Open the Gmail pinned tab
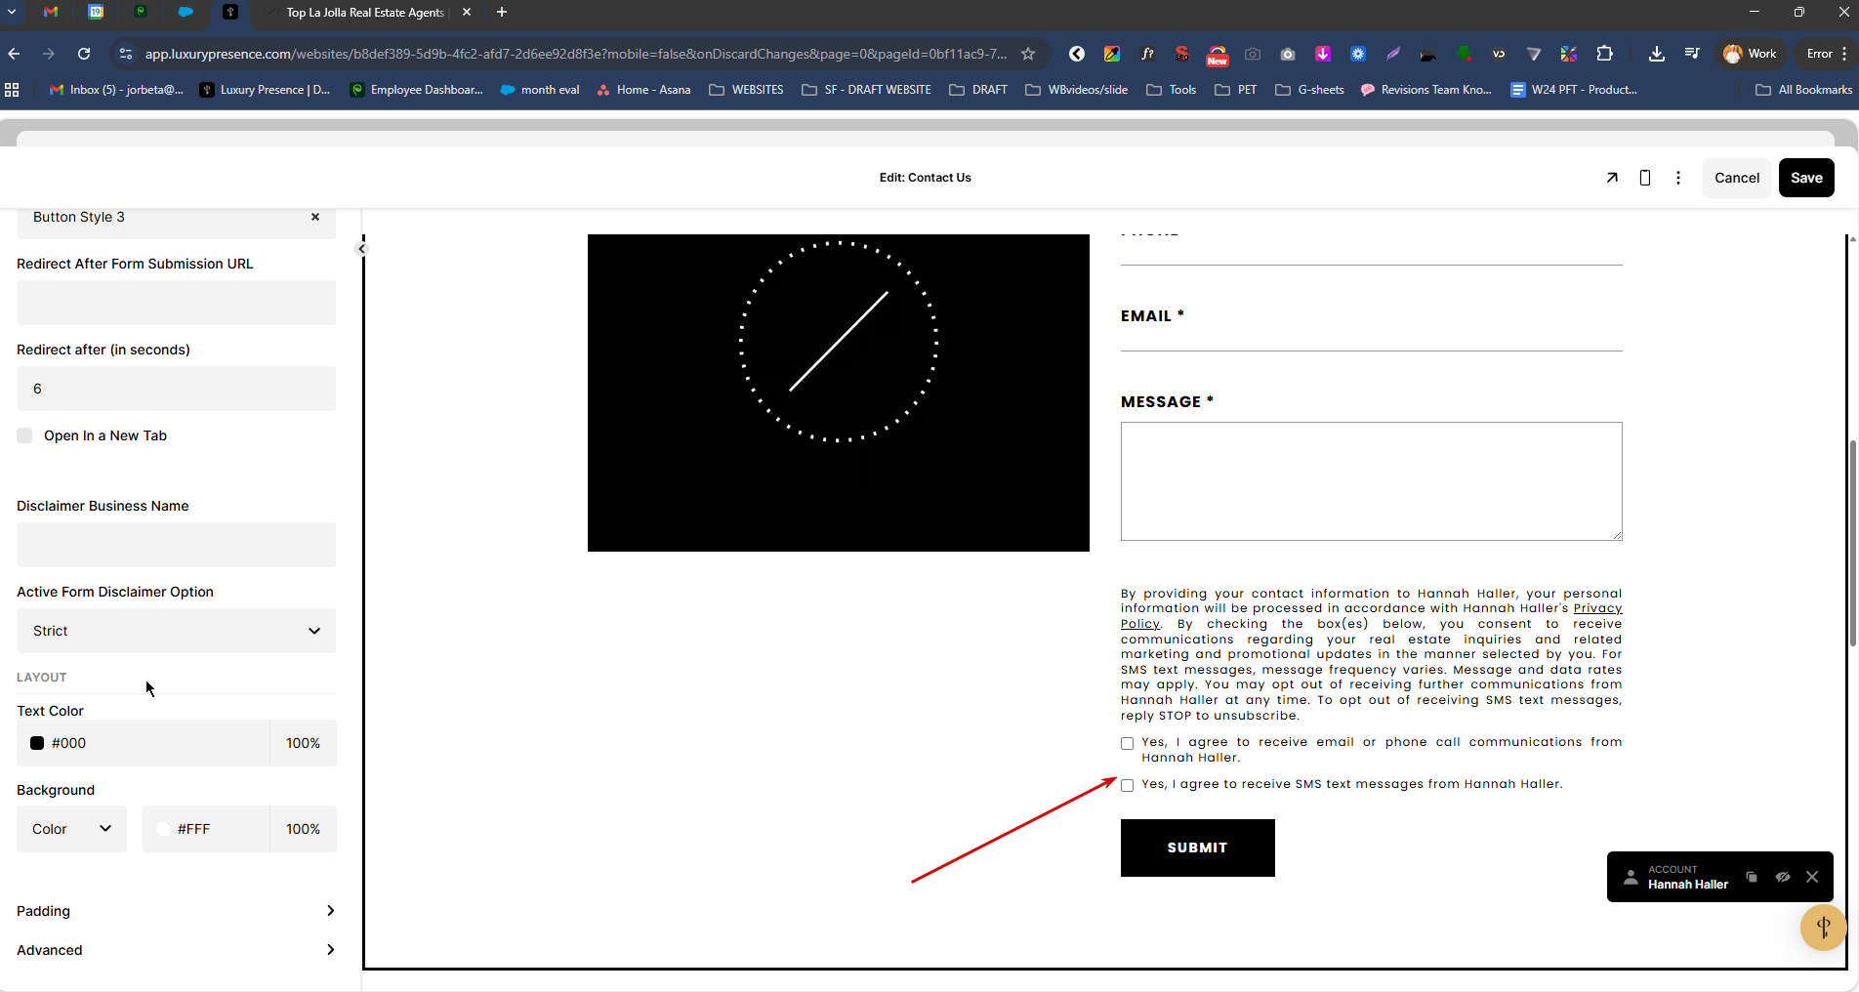This screenshot has width=1859, height=992. pyautogui.click(x=51, y=12)
